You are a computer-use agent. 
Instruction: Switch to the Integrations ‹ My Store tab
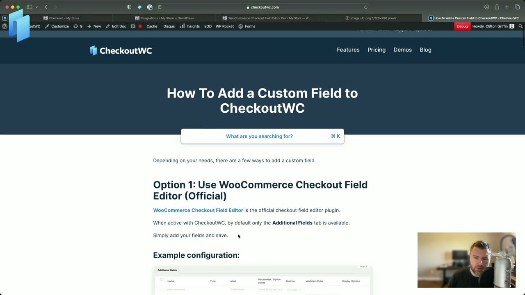coord(164,18)
